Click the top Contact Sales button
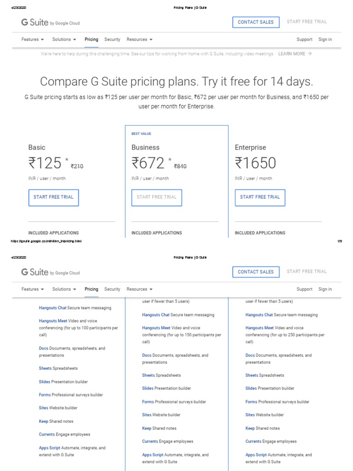 [256, 22]
